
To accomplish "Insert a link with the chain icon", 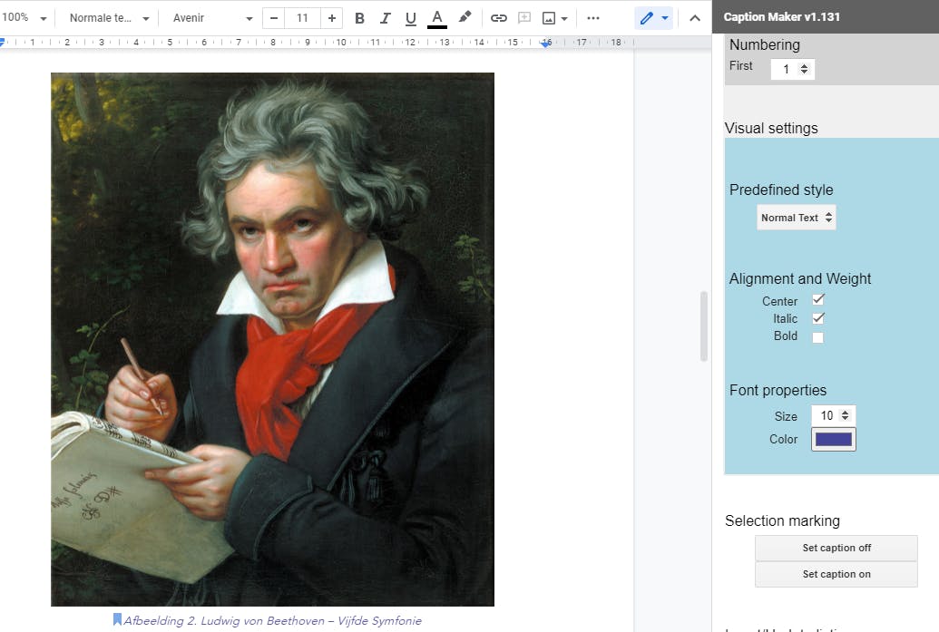I will [x=499, y=18].
